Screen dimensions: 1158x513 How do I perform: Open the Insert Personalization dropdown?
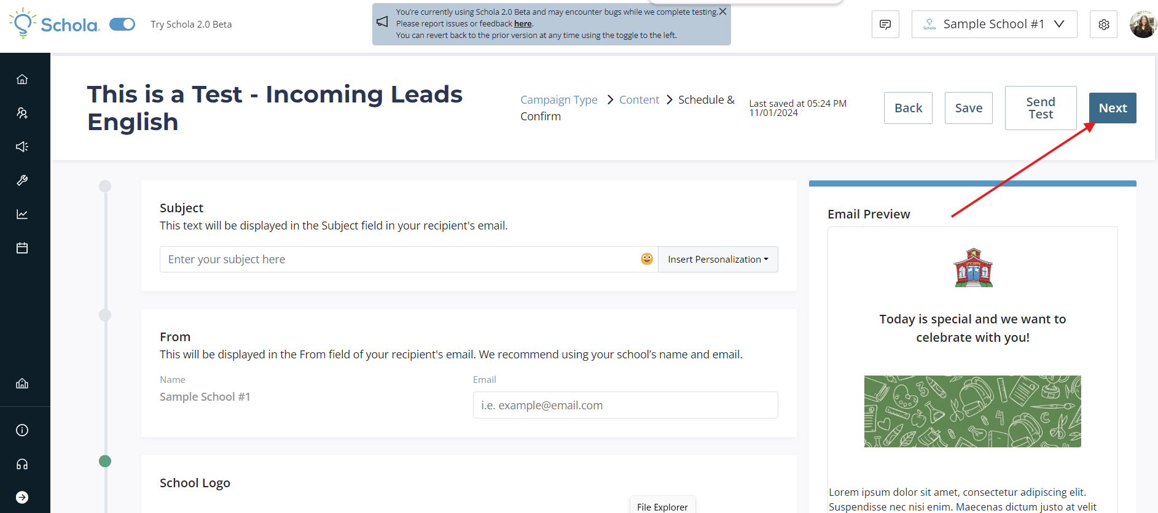point(718,260)
